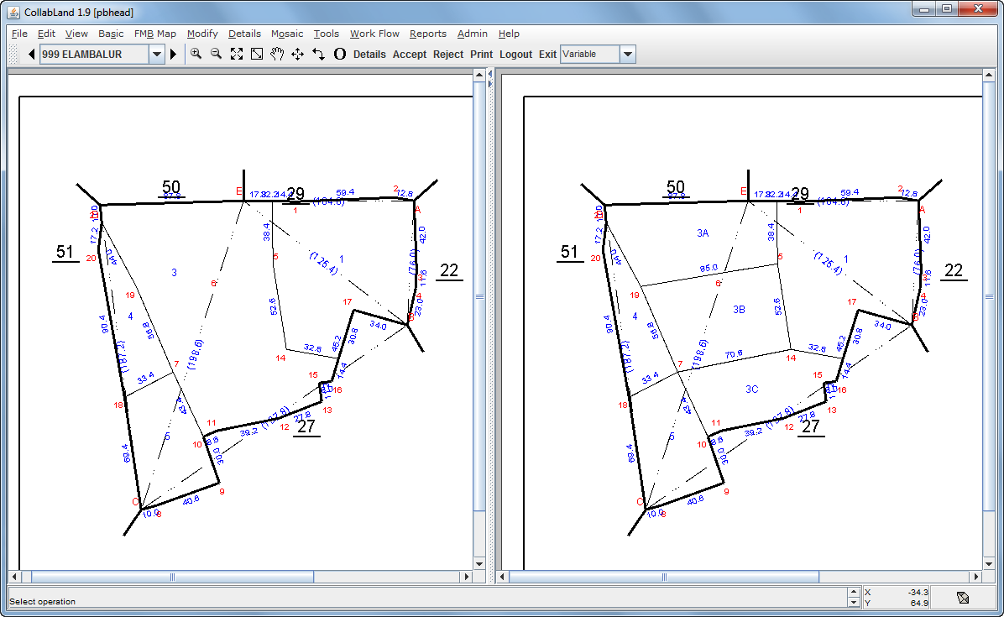Image resolution: width=1004 pixels, height=617 pixels.
Task: Open the 999 ELAMBALUR village dropdown
Action: coord(157,55)
